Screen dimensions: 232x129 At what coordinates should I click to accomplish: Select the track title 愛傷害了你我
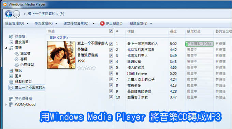(137, 97)
